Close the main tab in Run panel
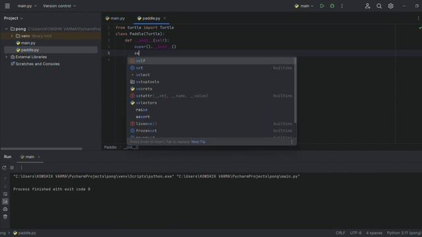Screen dimensions: 422x237 (x=39, y=157)
